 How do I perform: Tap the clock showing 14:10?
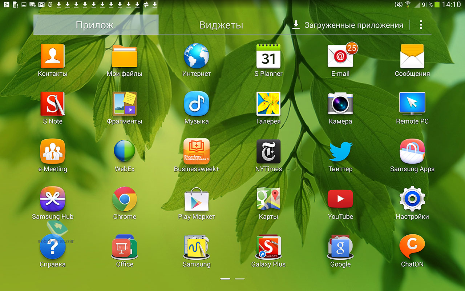click(452, 5)
